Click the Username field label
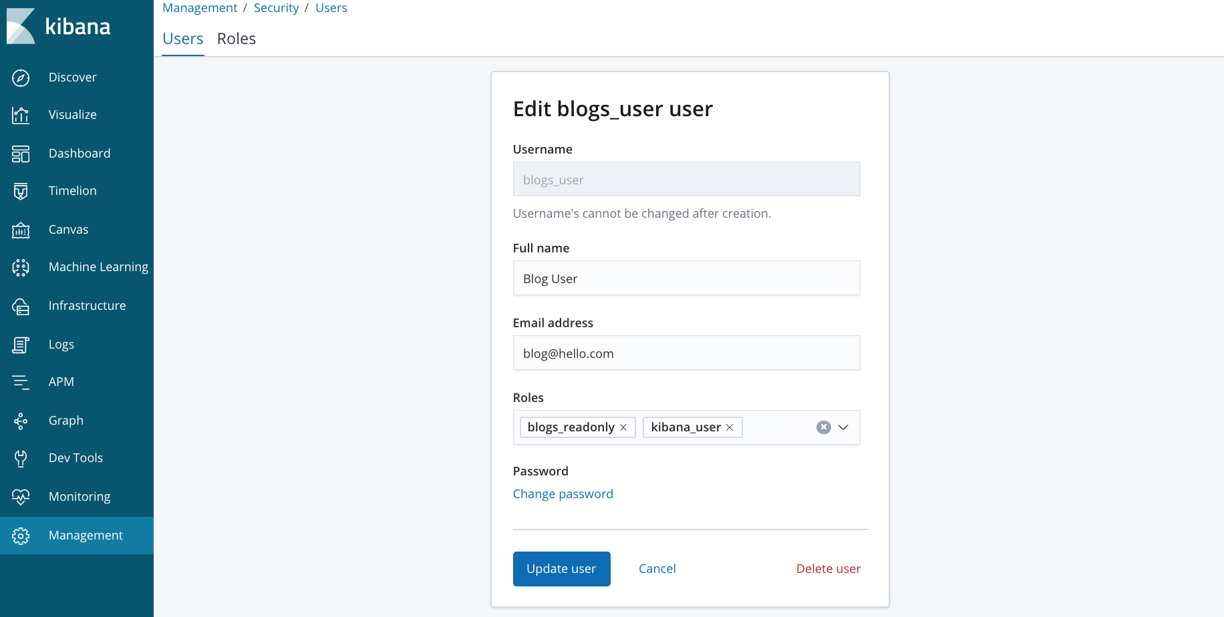 point(543,150)
